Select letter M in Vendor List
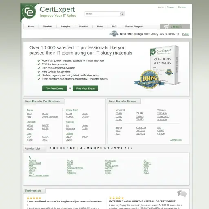The width and height of the screenshot is (209, 209). click(88, 148)
